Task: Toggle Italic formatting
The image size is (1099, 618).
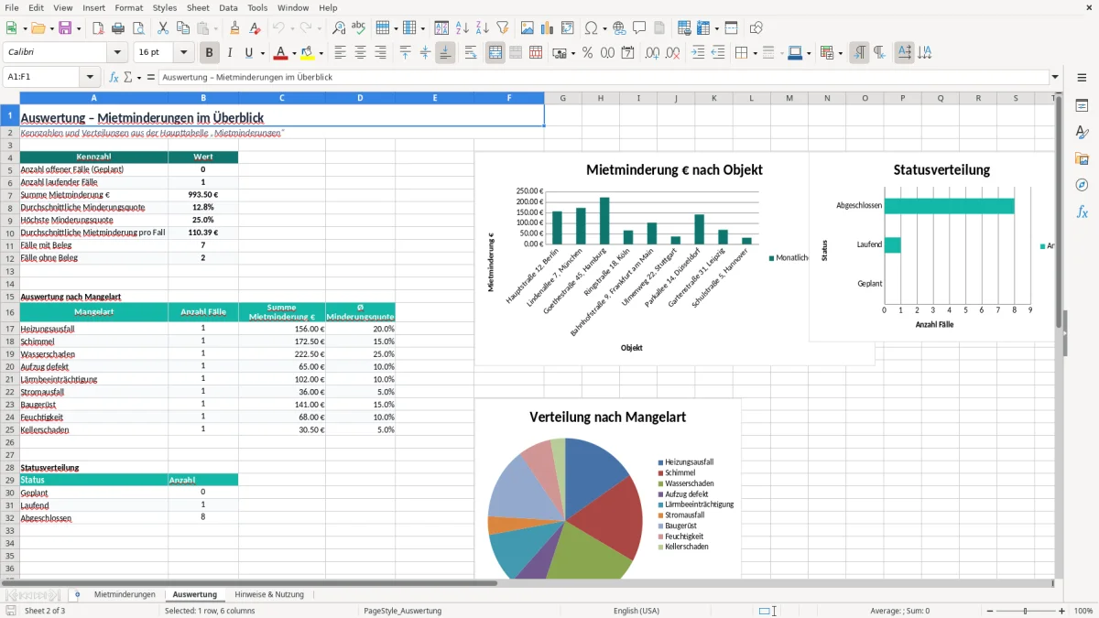Action: click(230, 53)
